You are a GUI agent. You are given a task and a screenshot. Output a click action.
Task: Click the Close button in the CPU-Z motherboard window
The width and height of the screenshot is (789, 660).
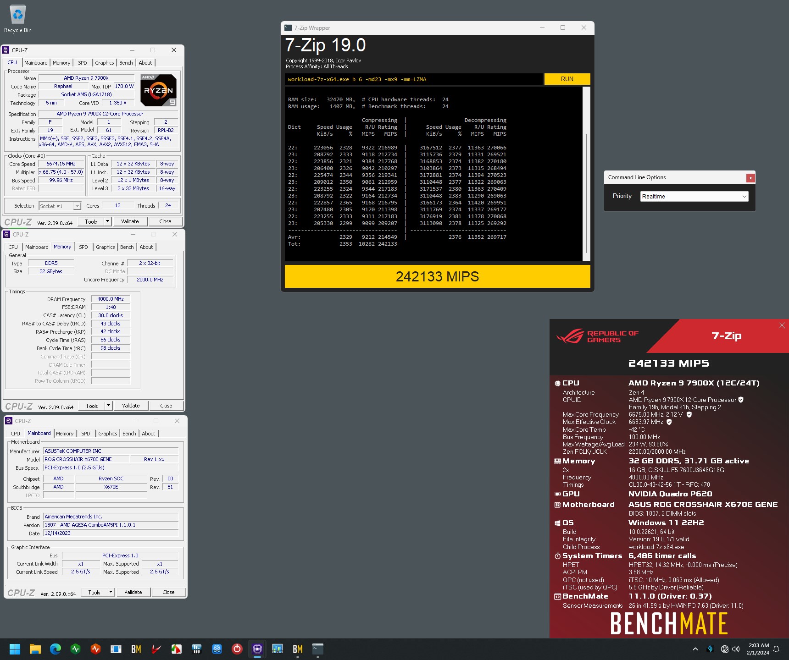[168, 593]
